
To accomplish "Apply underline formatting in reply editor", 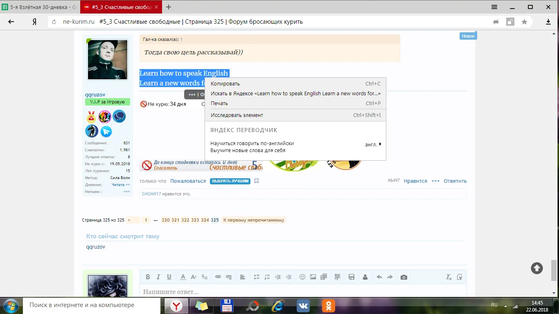I will tap(169, 277).
